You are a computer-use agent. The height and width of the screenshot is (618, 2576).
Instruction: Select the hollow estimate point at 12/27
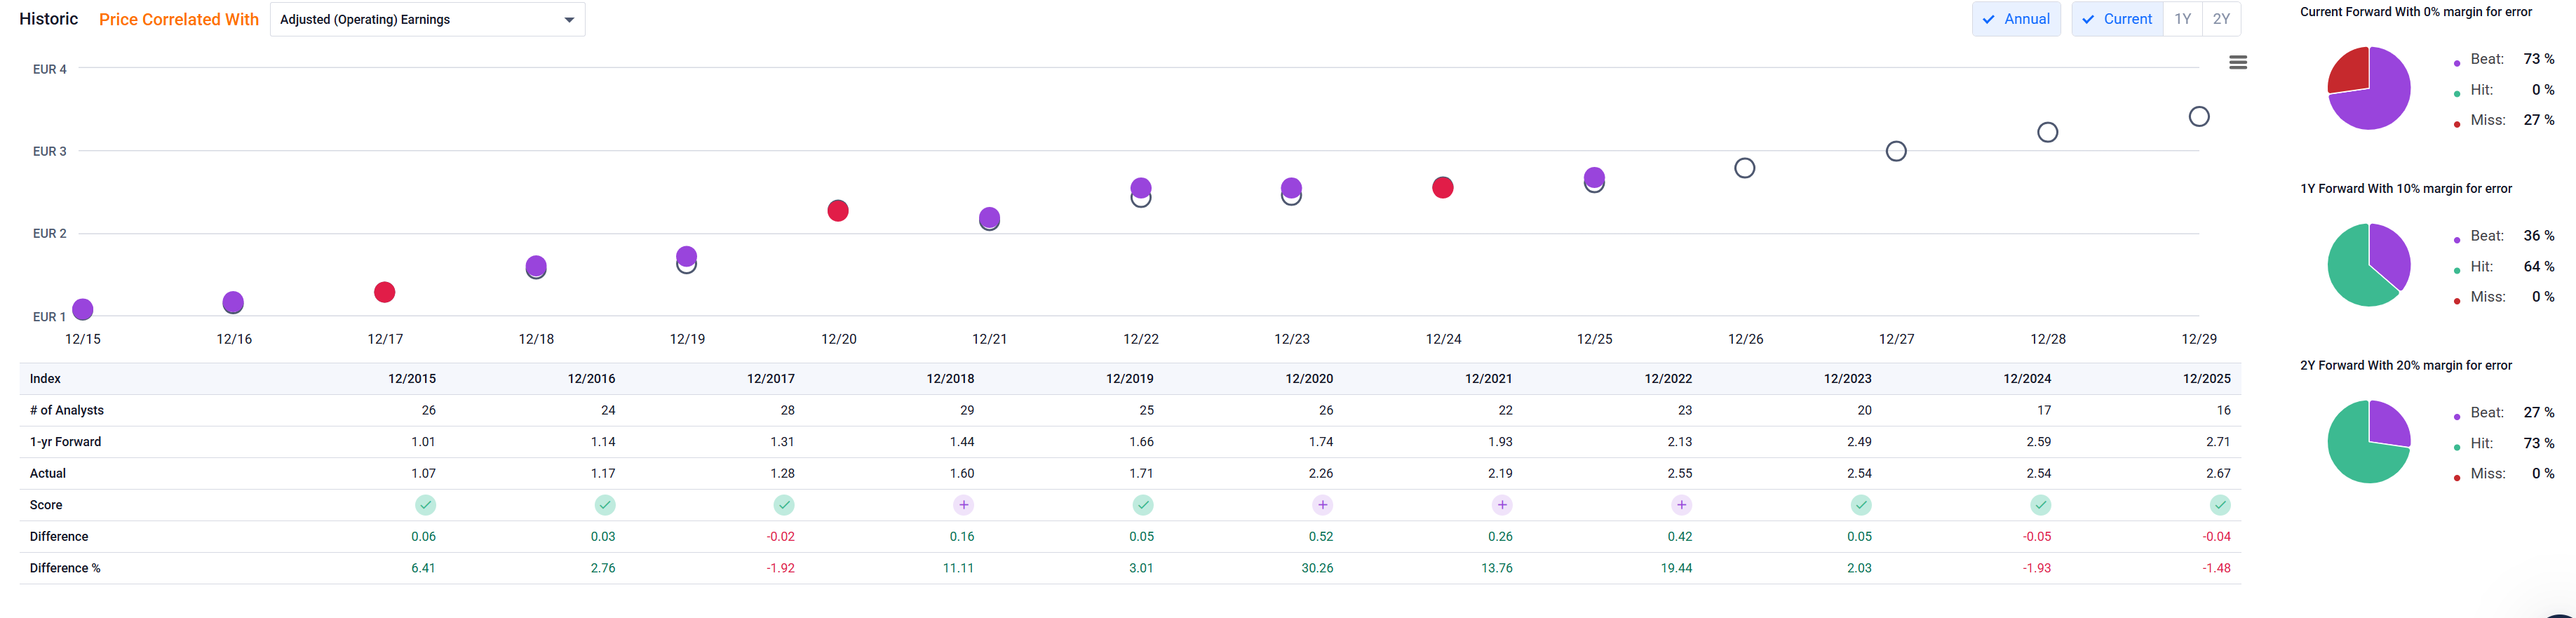(x=1896, y=151)
